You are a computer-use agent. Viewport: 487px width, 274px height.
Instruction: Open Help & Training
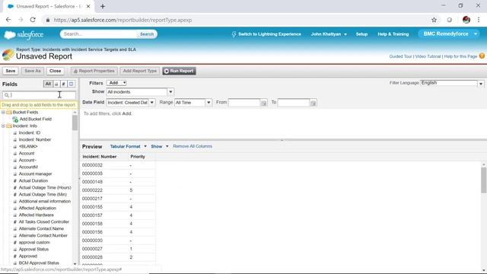point(393,34)
